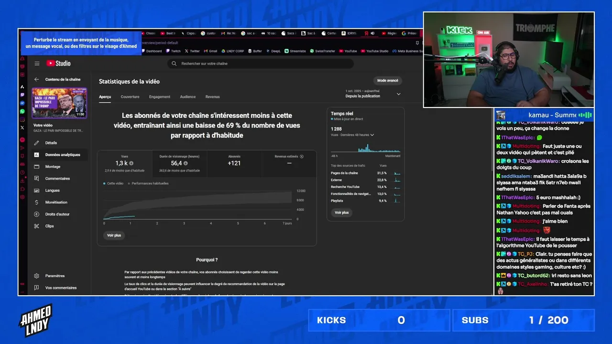Image resolution: width=612 pixels, height=344 pixels.
Task: Open Monétisation via its dollar icon
Action: [x=36, y=203]
